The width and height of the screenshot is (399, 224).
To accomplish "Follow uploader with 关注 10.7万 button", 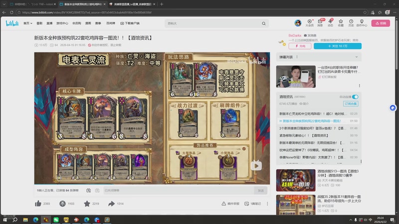I will (x=338, y=46).
